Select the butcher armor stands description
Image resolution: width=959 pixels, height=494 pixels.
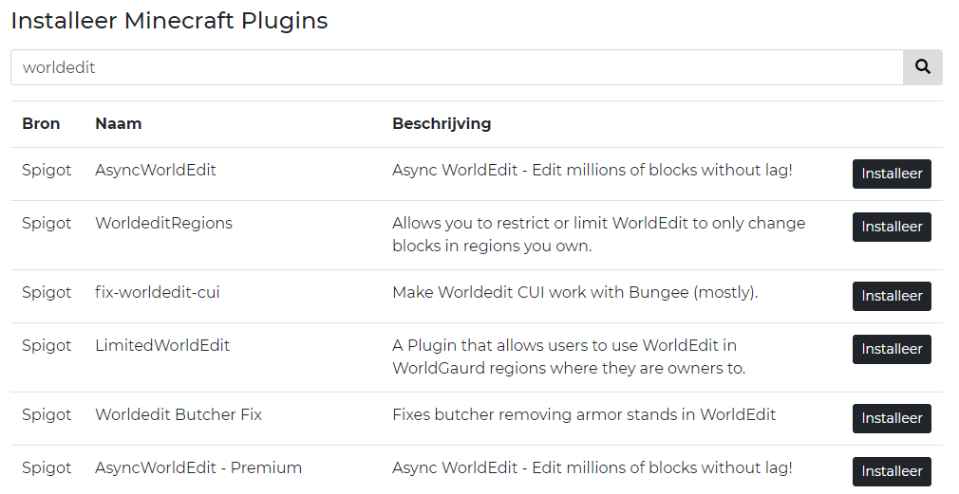pyautogui.click(x=584, y=414)
